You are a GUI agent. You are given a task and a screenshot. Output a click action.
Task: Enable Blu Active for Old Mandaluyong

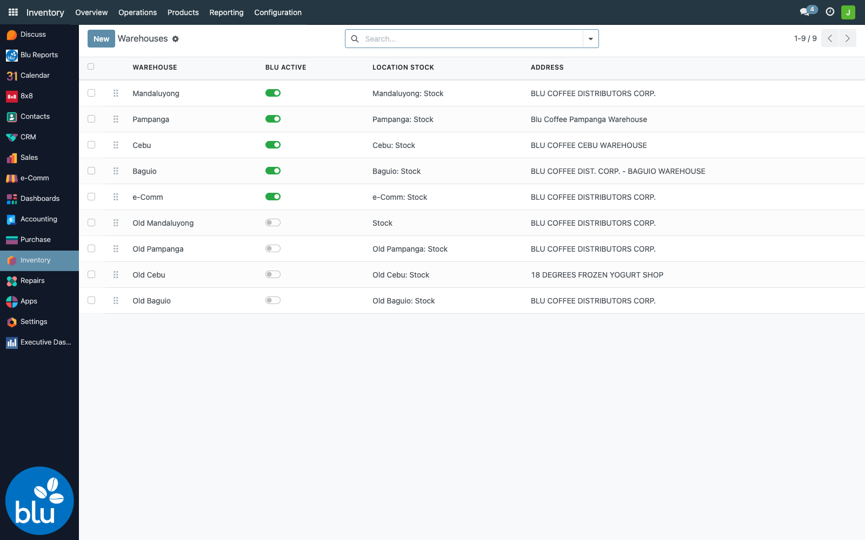(x=273, y=222)
